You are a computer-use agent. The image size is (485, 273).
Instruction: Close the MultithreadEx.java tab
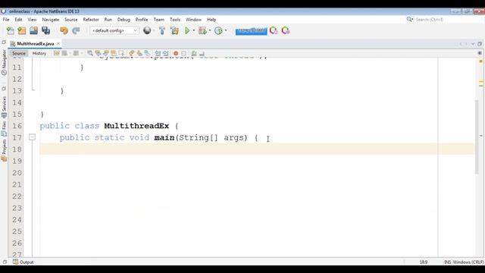click(x=58, y=44)
